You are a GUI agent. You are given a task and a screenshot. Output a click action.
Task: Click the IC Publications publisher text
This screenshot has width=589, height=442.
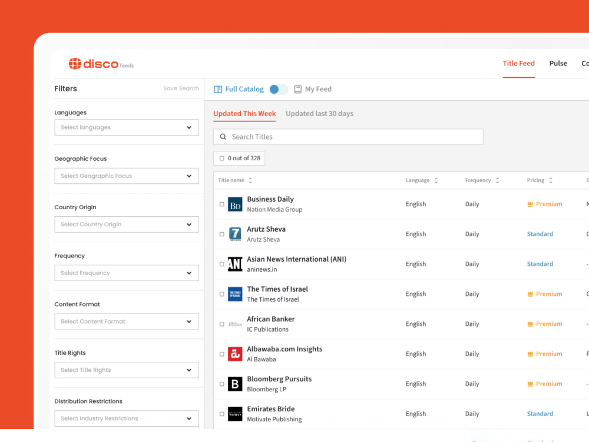[x=268, y=329]
